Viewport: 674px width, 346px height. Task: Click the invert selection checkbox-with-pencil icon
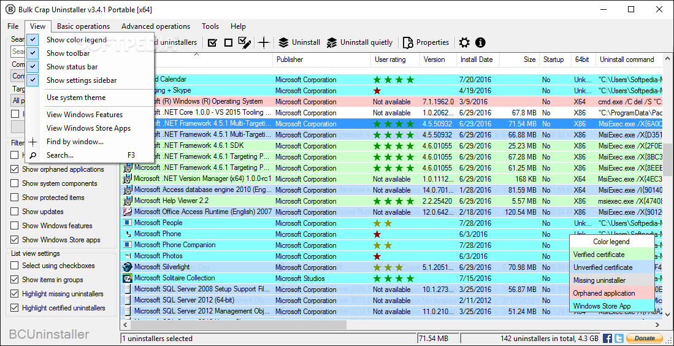point(245,42)
